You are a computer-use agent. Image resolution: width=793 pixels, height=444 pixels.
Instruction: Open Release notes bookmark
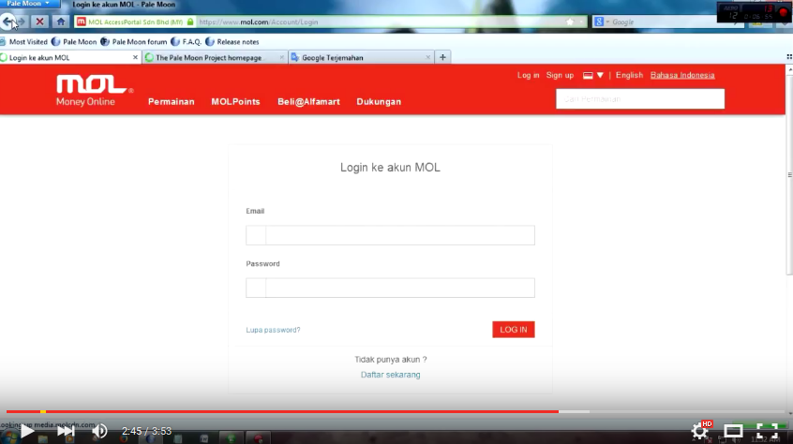[232, 42]
